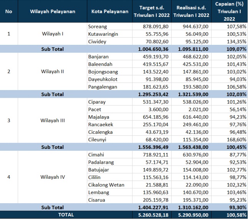The width and height of the screenshot is (248, 219).
Task: Select the 'Target s.d. Triwulan I 2022' header
Action: click(152, 12)
